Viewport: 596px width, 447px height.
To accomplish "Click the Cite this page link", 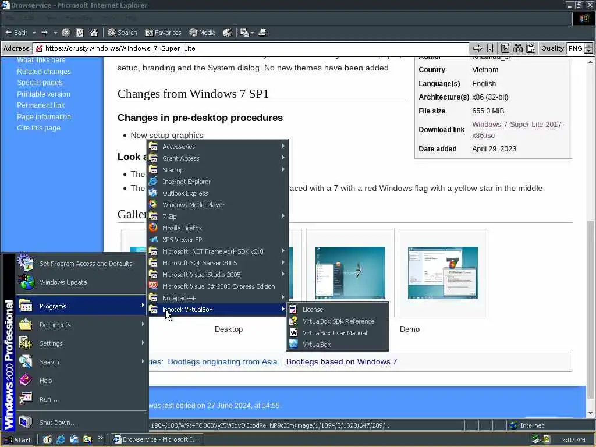I will [38, 128].
